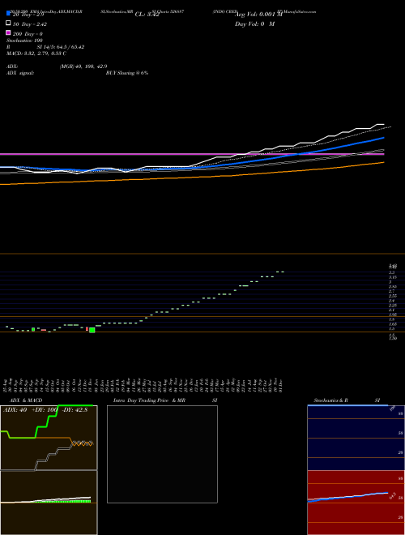Click the 'ADX & MACD' panel title

click(26, 400)
